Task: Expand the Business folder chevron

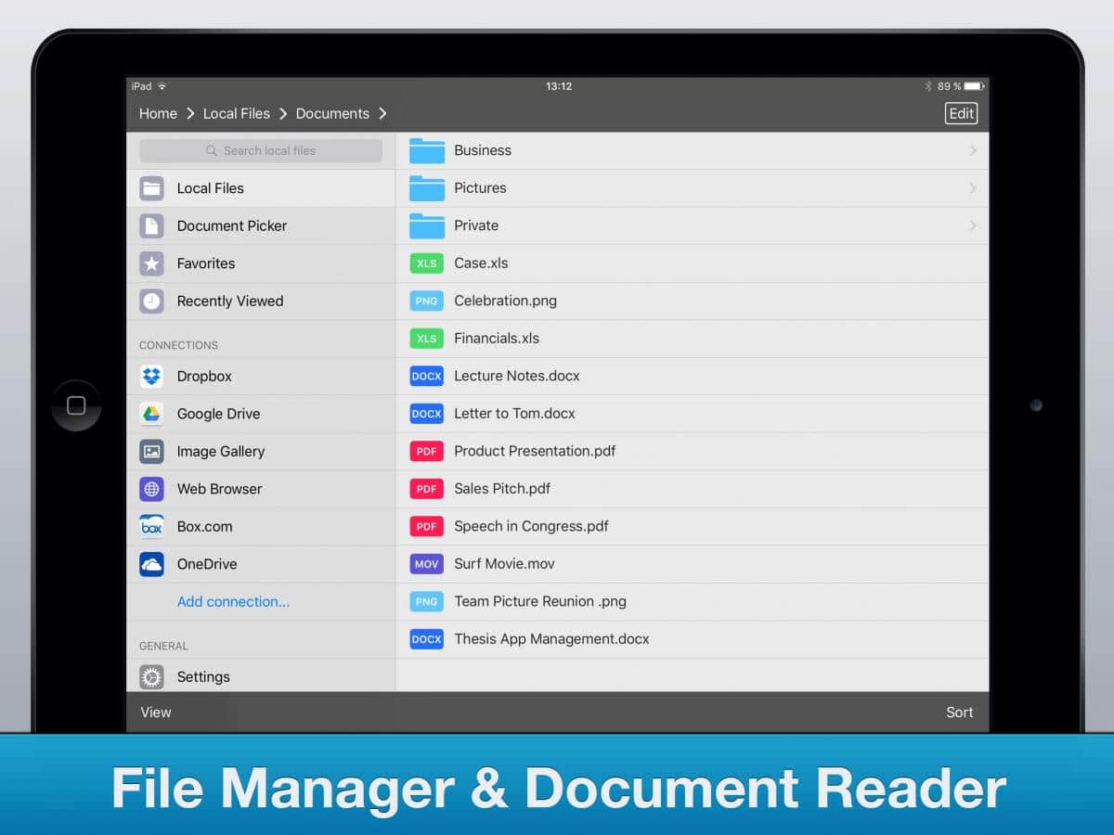Action: [x=972, y=150]
